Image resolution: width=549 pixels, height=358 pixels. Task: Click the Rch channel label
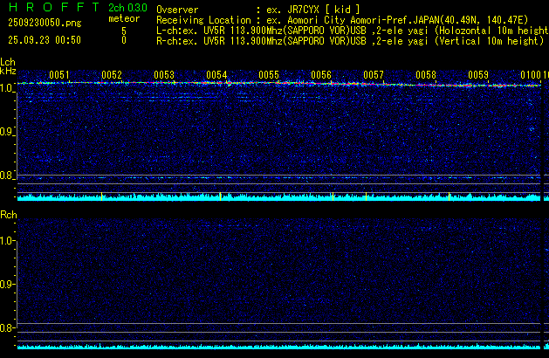[x=8, y=215]
